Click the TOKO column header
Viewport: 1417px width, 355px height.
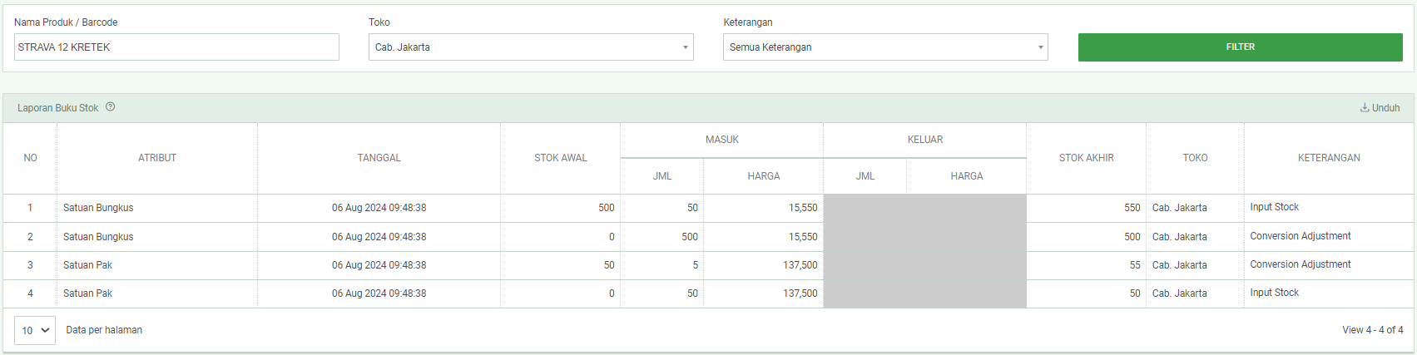1195,158
